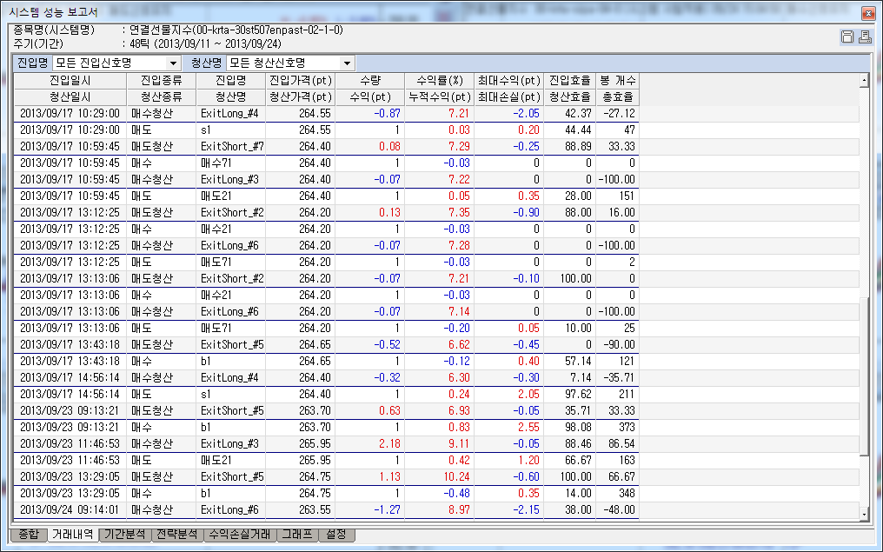Click the 봉 개수 column header
The image size is (883, 552).
[x=617, y=80]
